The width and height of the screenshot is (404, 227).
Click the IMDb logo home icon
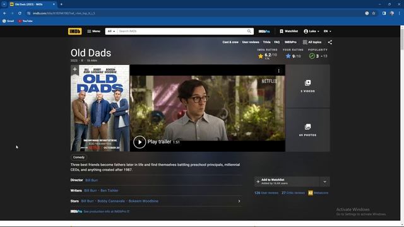75,31
